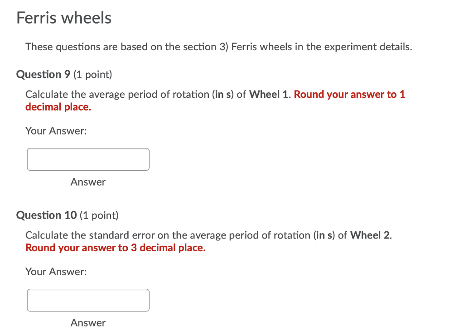Click the standard error question text
464x335 pixels.
pyautogui.click(x=136, y=235)
